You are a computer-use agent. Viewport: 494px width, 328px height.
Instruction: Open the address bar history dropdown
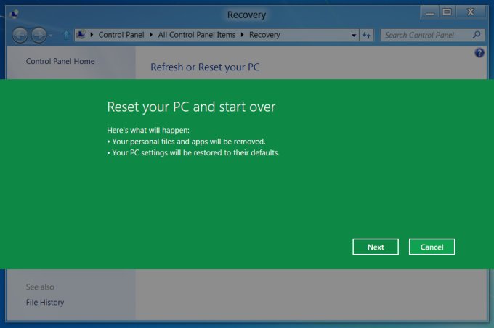coord(354,36)
